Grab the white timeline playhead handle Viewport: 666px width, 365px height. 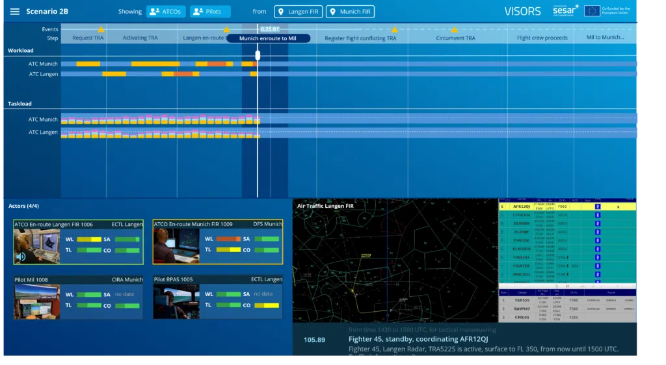[x=258, y=55]
